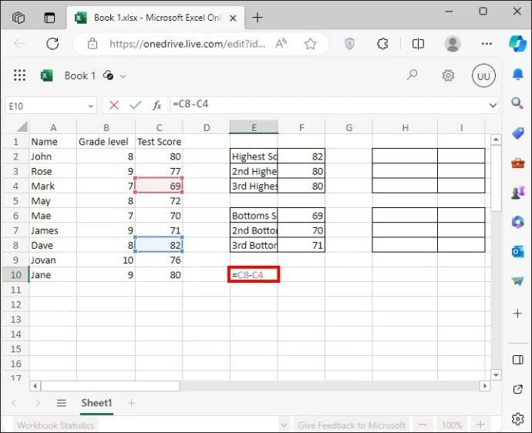
Task: Add a new sheet with the plus button
Action: click(x=131, y=403)
